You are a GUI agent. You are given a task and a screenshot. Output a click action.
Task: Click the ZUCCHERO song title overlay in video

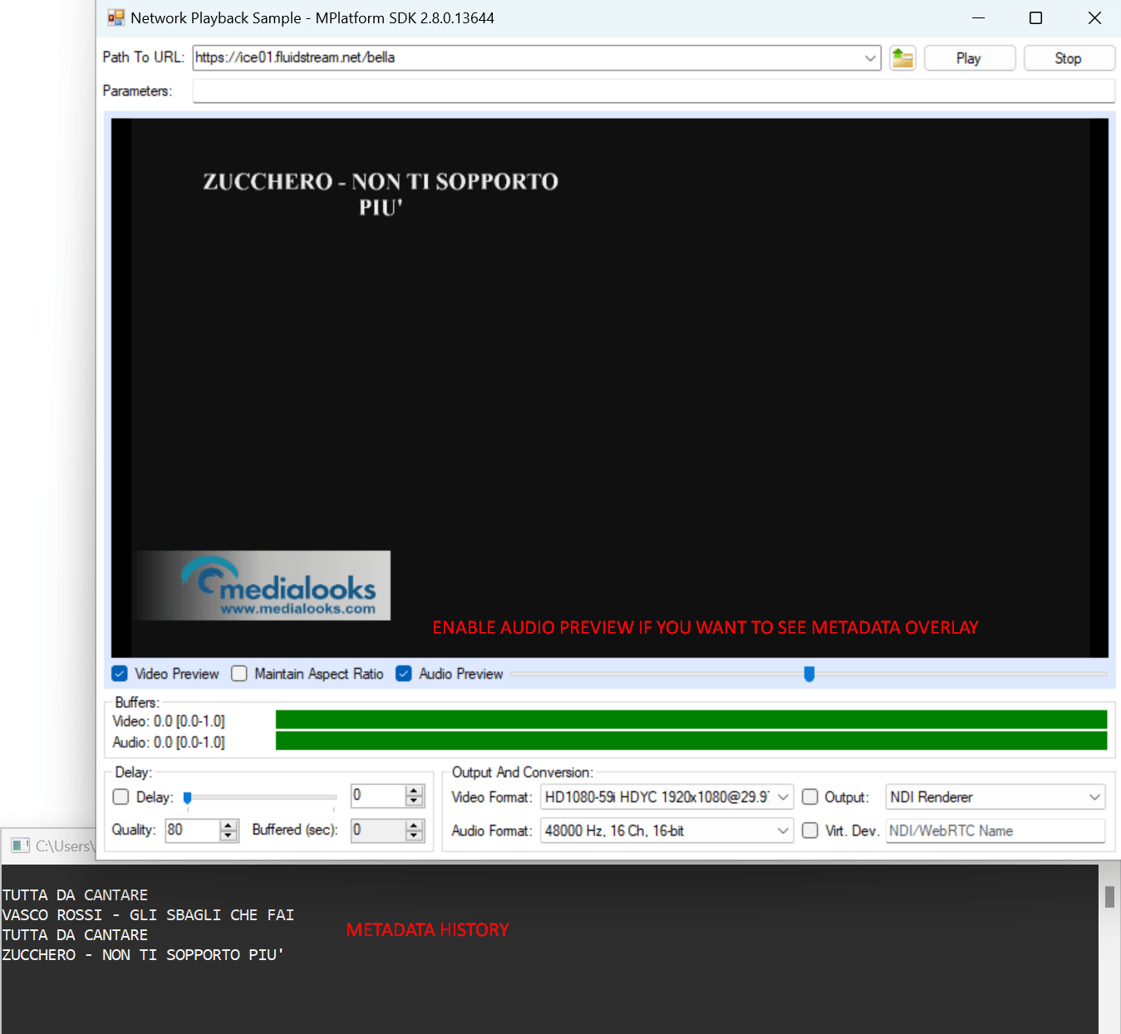[x=381, y=194]
